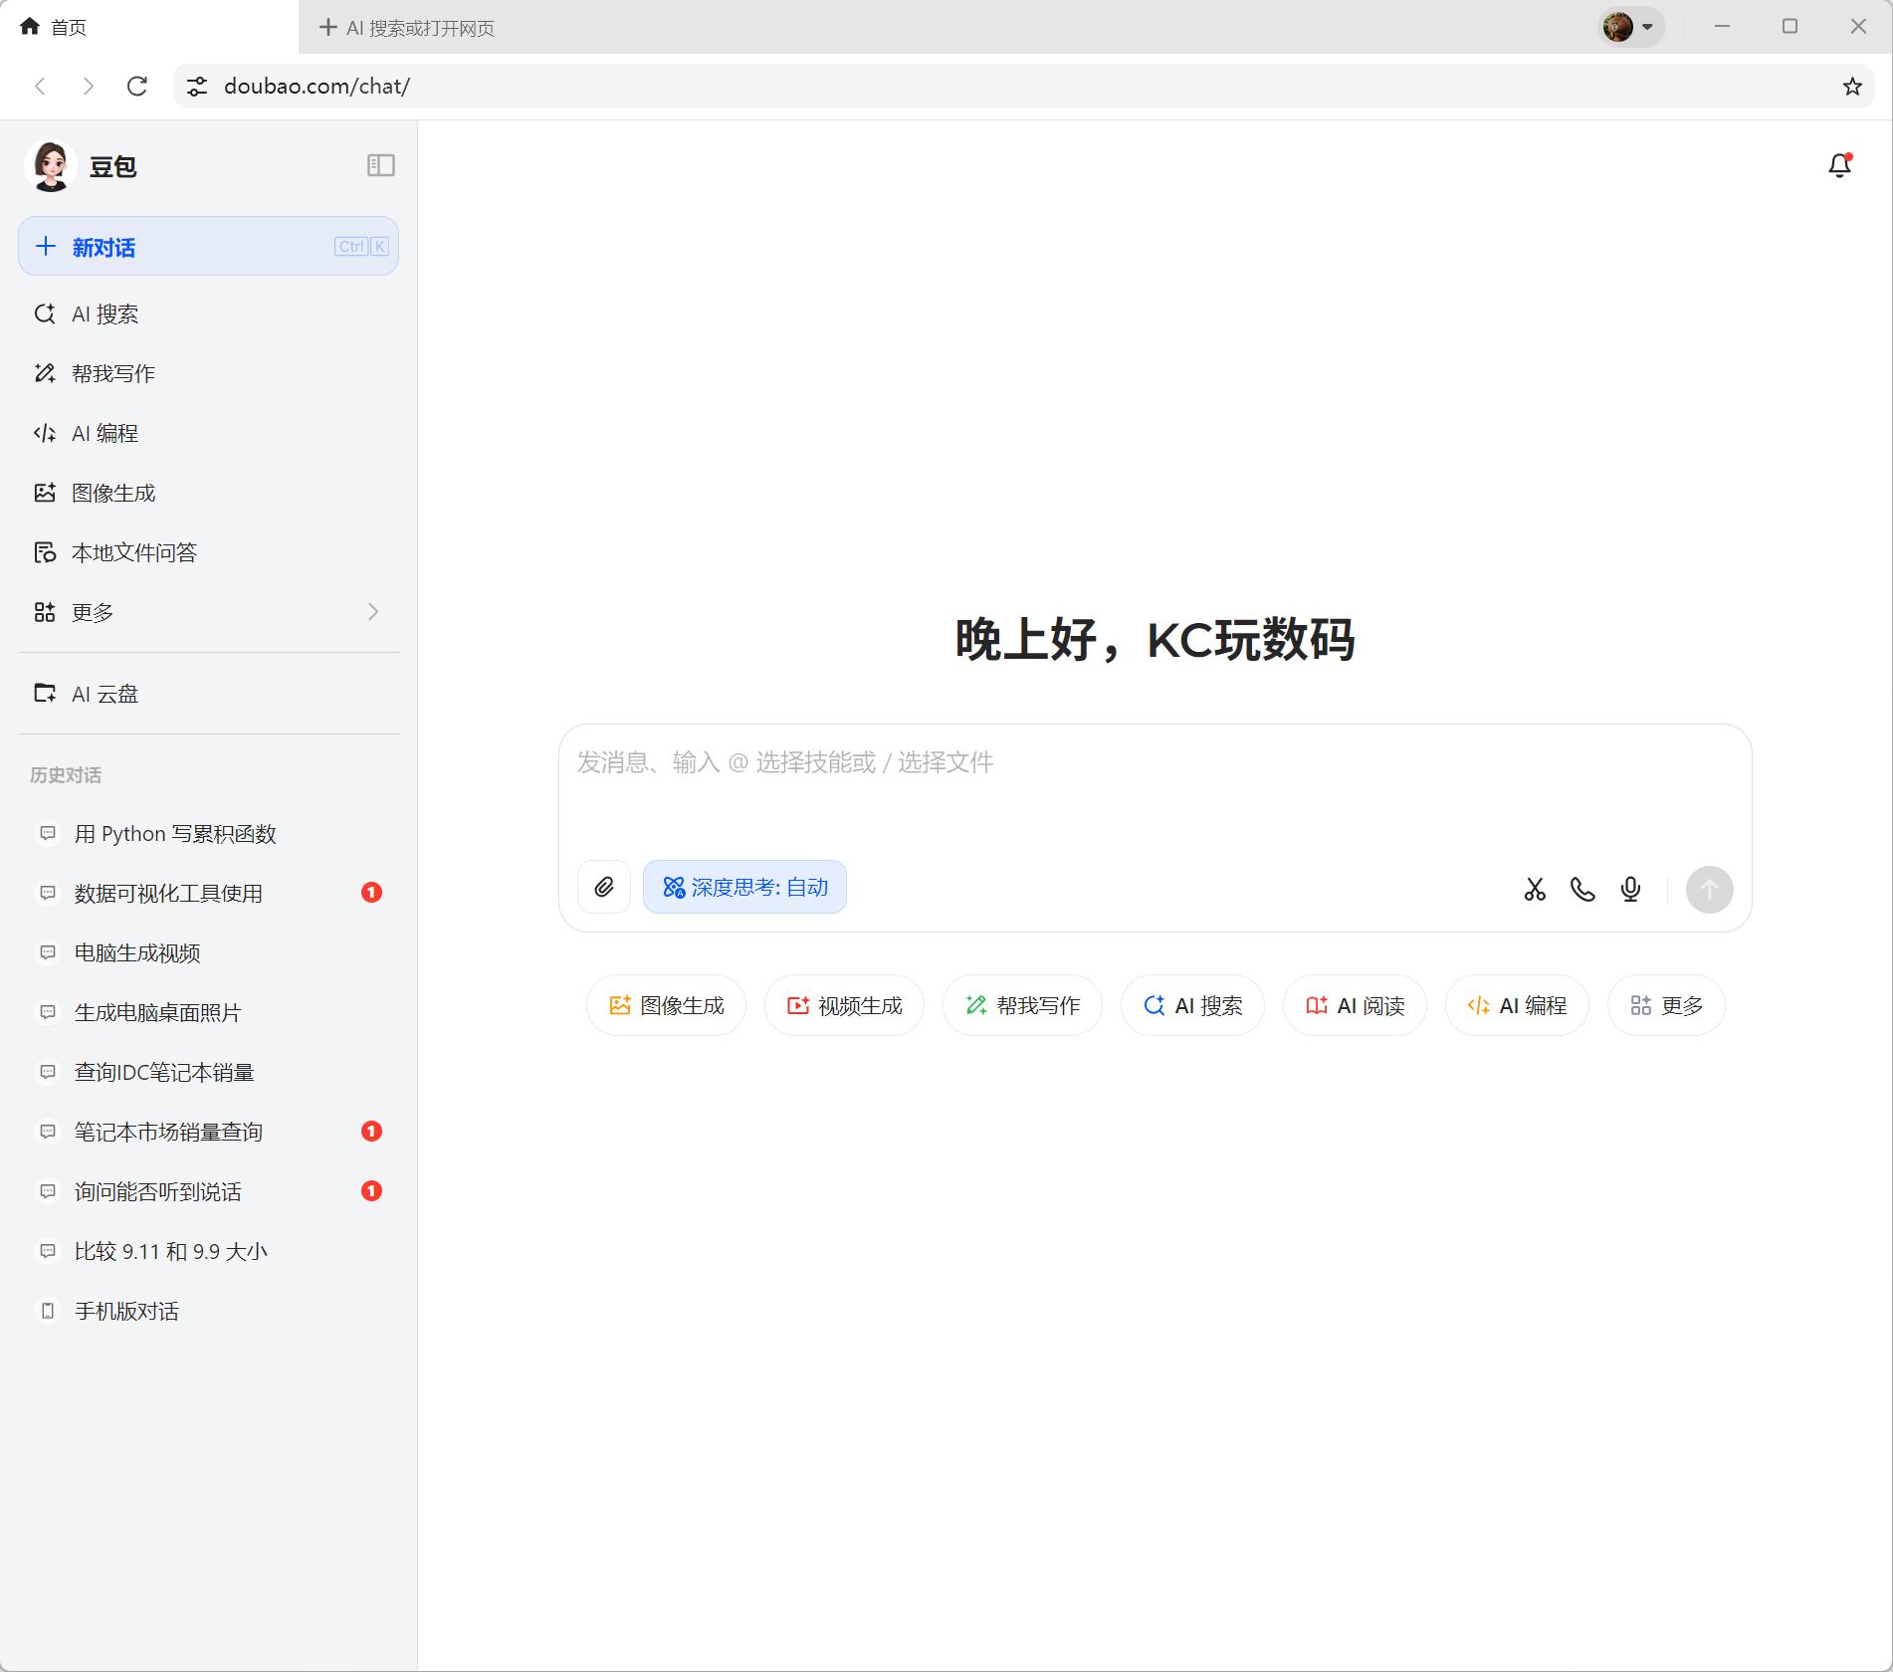Click the Doubao avatar in the sidebar
This screenshot has width=1893, height=1672.
51,166
